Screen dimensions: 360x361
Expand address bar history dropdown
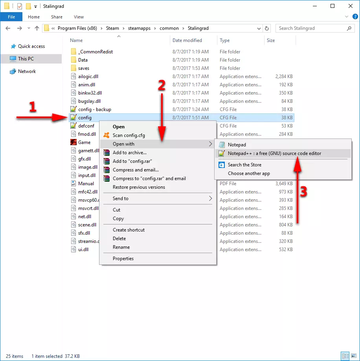tap(259, 29)
